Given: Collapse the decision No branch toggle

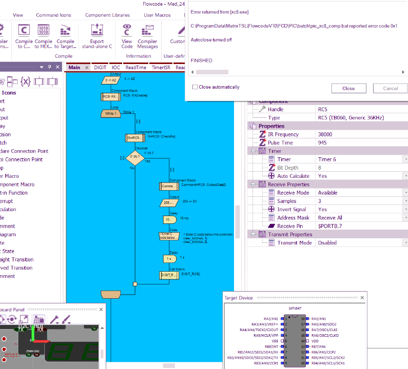Looking at the screenshot, I should click(x=122, y=158).
